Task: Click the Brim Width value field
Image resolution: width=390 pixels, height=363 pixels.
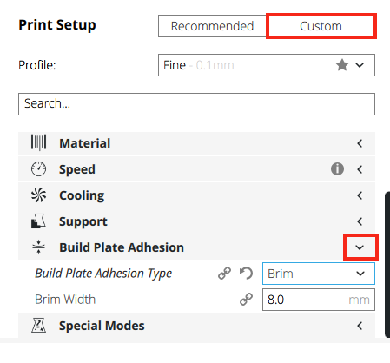Action: 319,300
